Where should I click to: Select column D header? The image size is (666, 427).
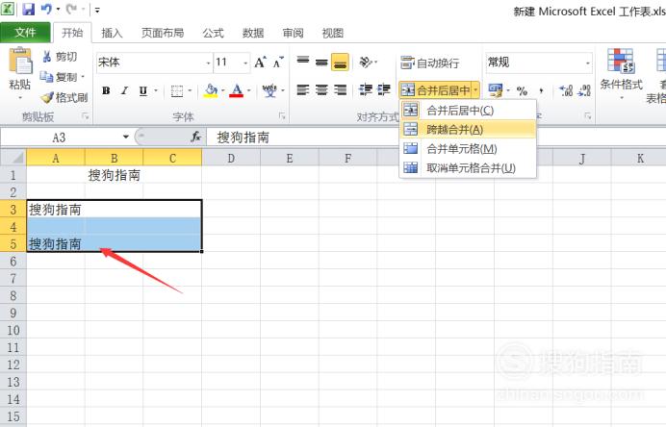pos(231,159)
